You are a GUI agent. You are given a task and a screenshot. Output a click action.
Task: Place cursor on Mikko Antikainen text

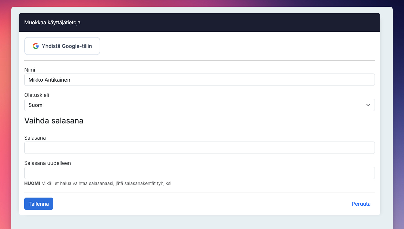click(49, 80)
